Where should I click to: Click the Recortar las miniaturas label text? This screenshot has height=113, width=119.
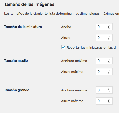pos(93,47)
